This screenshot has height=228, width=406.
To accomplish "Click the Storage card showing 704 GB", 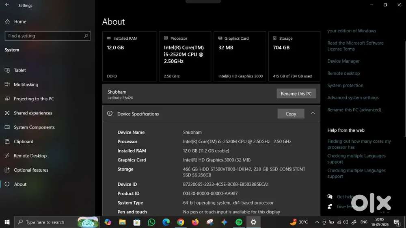I will (x=294, y=56).
